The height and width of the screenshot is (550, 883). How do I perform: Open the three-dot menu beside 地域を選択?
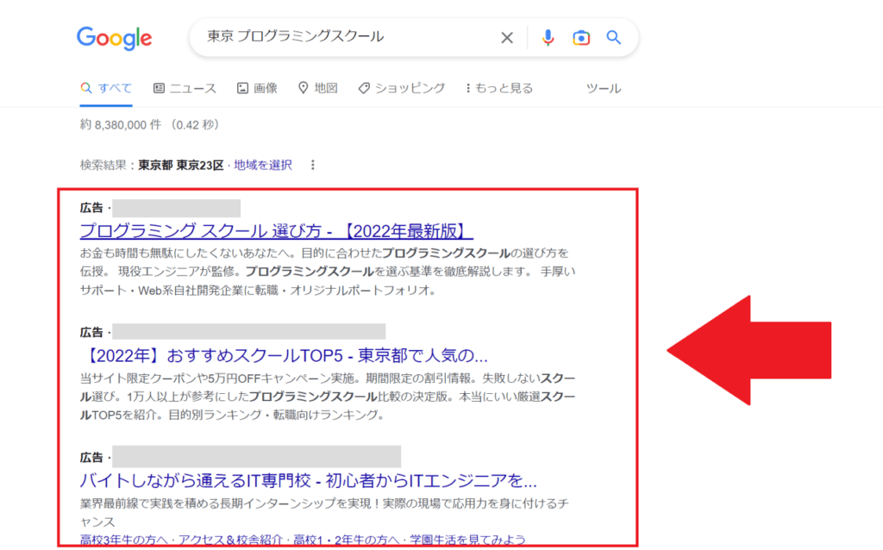[x=312, y=165]
